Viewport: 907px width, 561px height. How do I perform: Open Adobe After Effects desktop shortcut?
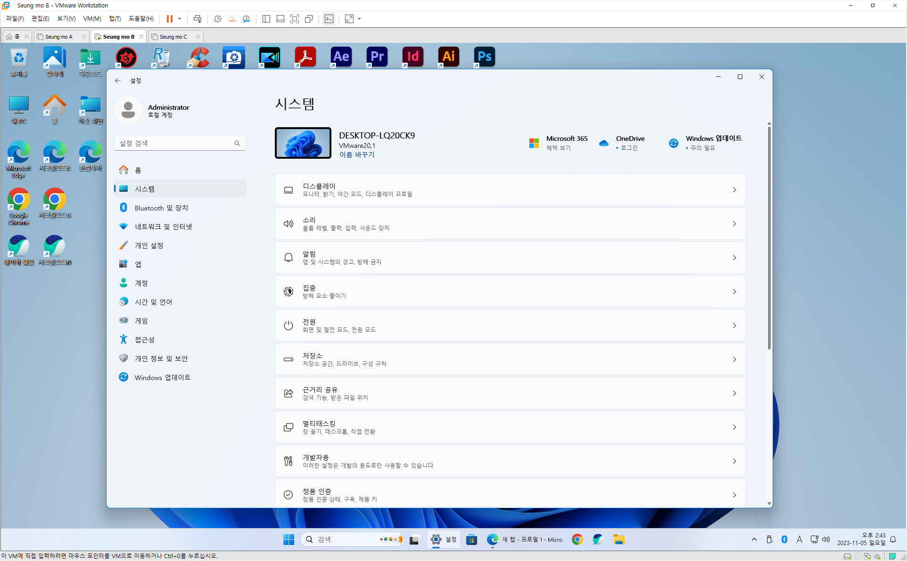tap(341, 57)
